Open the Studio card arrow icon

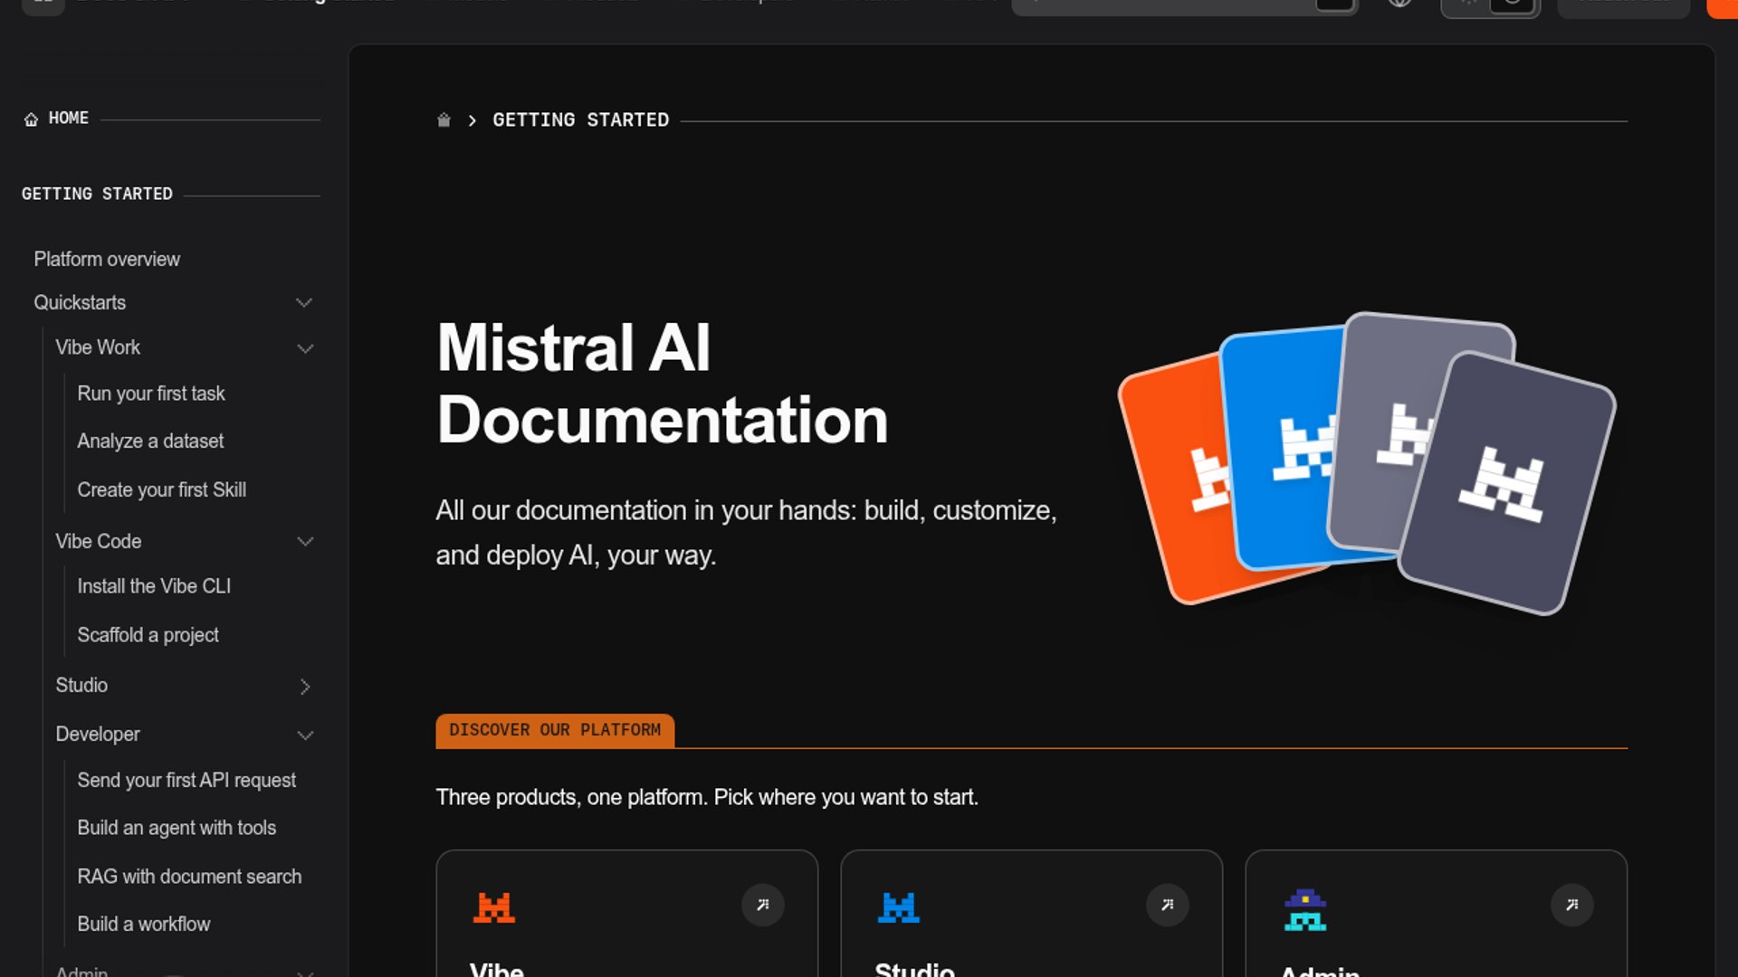click(x=1168, y=905)
